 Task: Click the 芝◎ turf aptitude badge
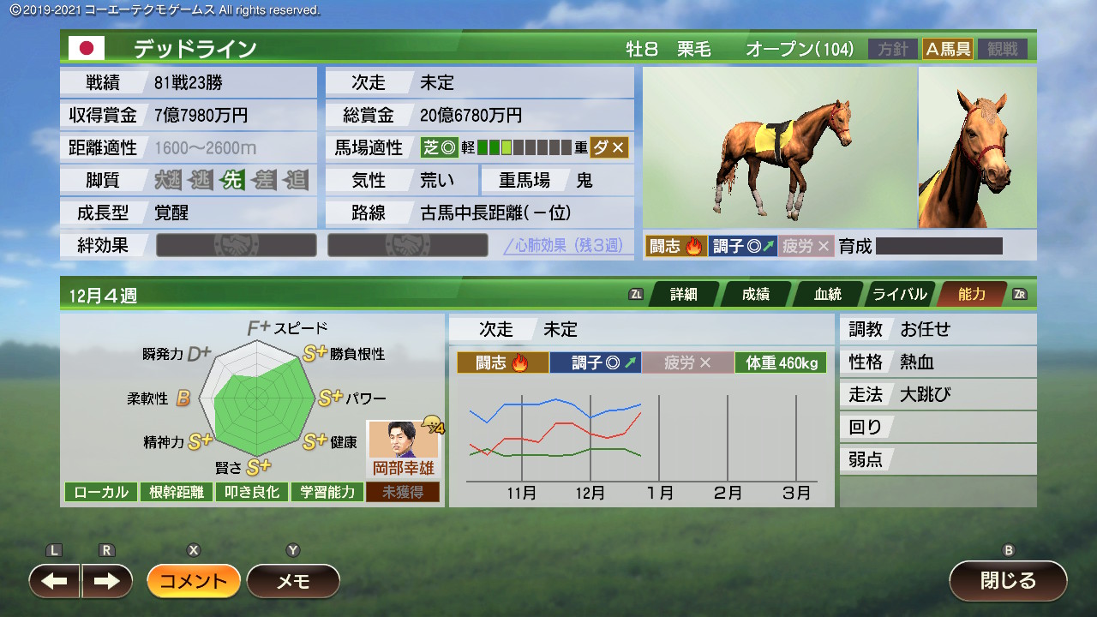[x=439, y=147]
